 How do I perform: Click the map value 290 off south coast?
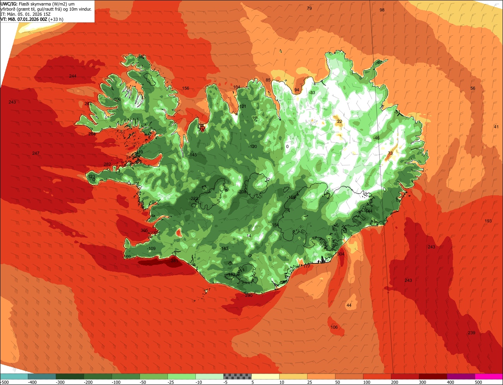[248, 295]
